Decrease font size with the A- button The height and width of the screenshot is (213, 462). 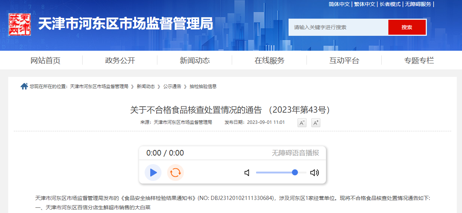click(302, 123)
